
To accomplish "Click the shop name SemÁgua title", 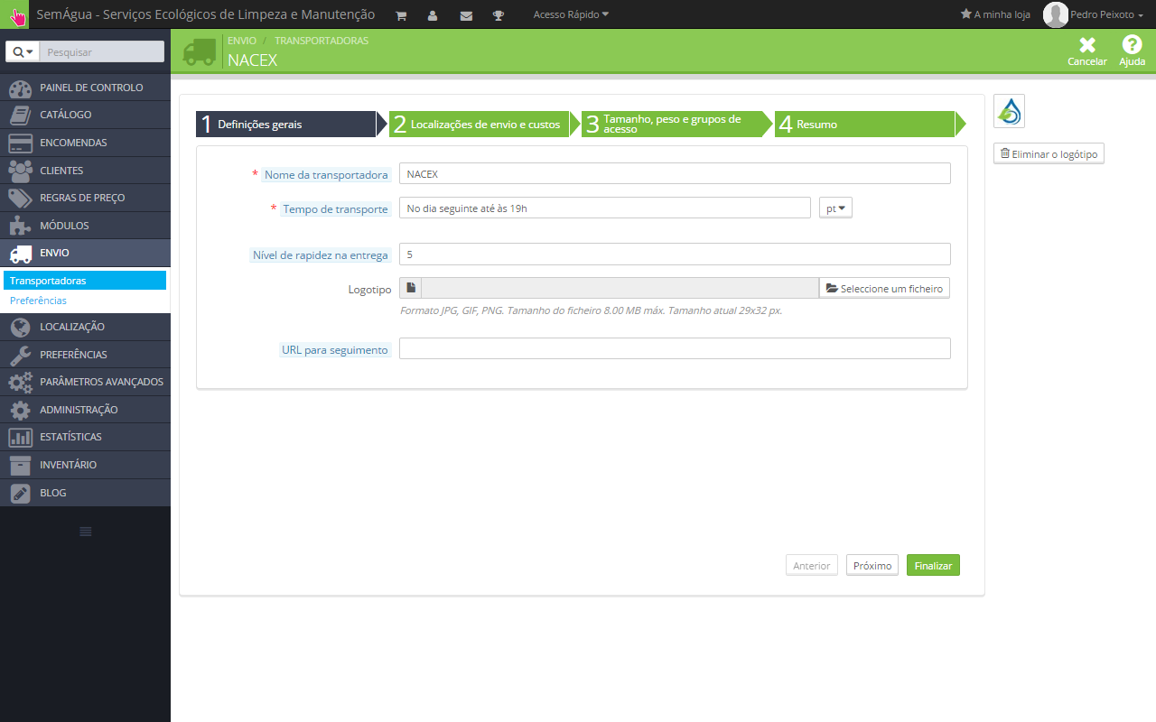I will (206, 14).
